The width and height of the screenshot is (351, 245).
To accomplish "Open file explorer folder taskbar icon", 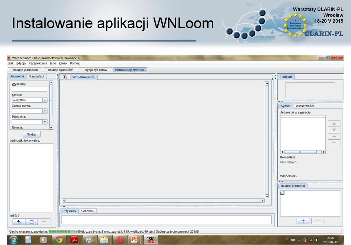I will 104,240.
